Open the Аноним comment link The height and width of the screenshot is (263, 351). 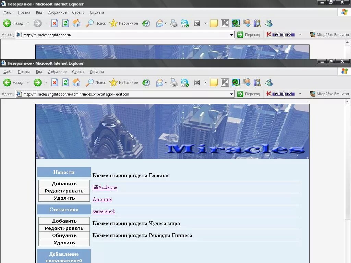102,199
